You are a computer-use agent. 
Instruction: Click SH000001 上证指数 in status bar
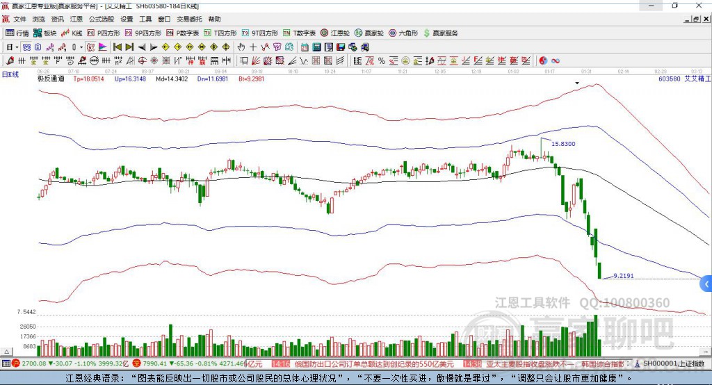[x=673, y=363]
